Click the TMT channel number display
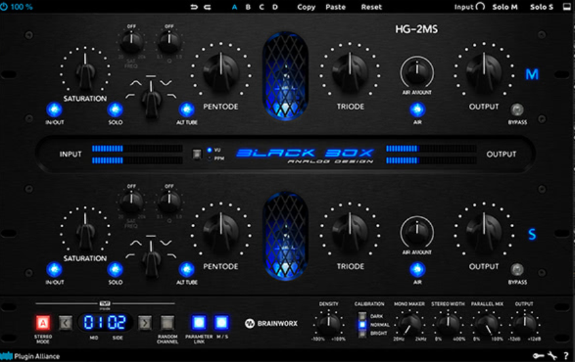 click(x=105, y=323)
